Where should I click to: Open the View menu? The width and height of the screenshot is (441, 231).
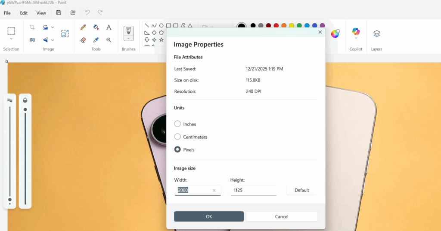coord(41,13)
